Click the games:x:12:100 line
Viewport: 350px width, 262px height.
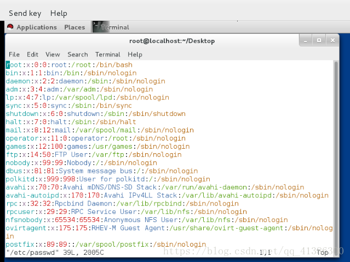pos(97,147)
